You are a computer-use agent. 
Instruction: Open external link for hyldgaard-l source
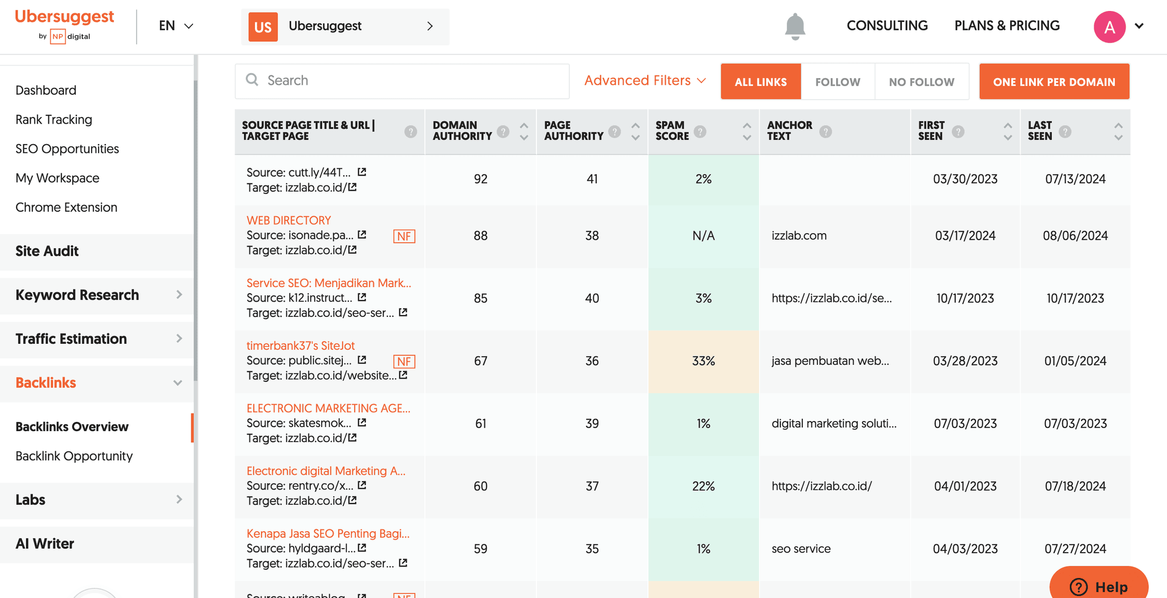(362, 548)
